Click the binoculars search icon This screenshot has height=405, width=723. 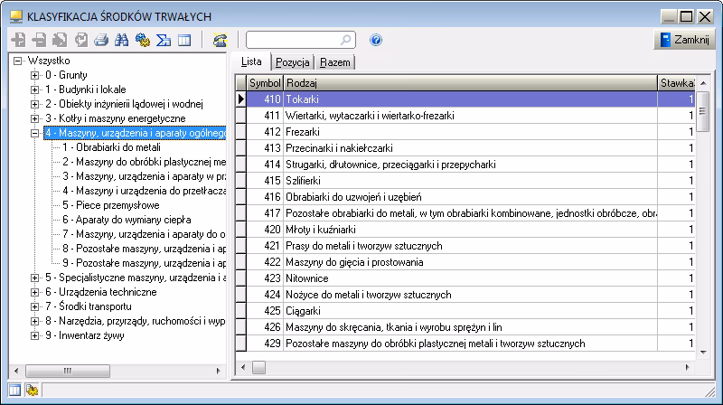coord(122,41)
